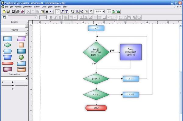Select the 'Swap item[j] and item[j-1]' box
This screenshot has width=183, height=121.
(x=131, y=52)
